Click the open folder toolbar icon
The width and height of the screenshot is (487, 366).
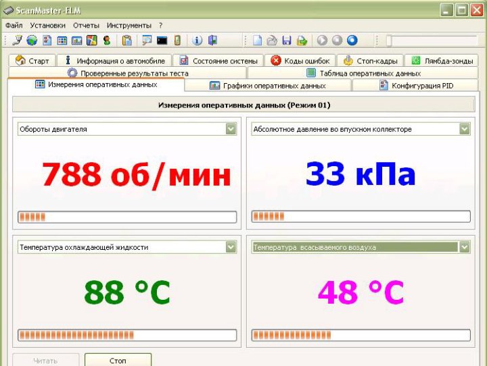272,41
